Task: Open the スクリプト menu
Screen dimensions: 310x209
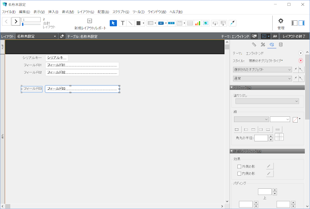Action: coord(121,12)
